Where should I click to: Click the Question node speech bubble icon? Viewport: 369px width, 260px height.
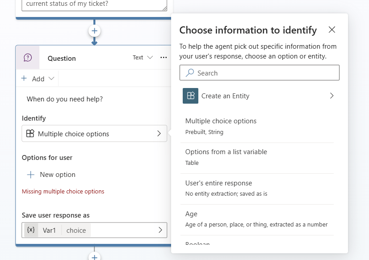[x=28, y=58]
